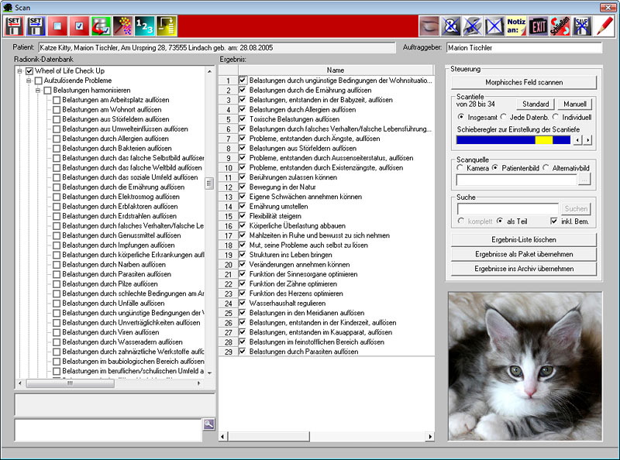Click the yellow move-to-list toolbar icon

click(x=166, y=26)
